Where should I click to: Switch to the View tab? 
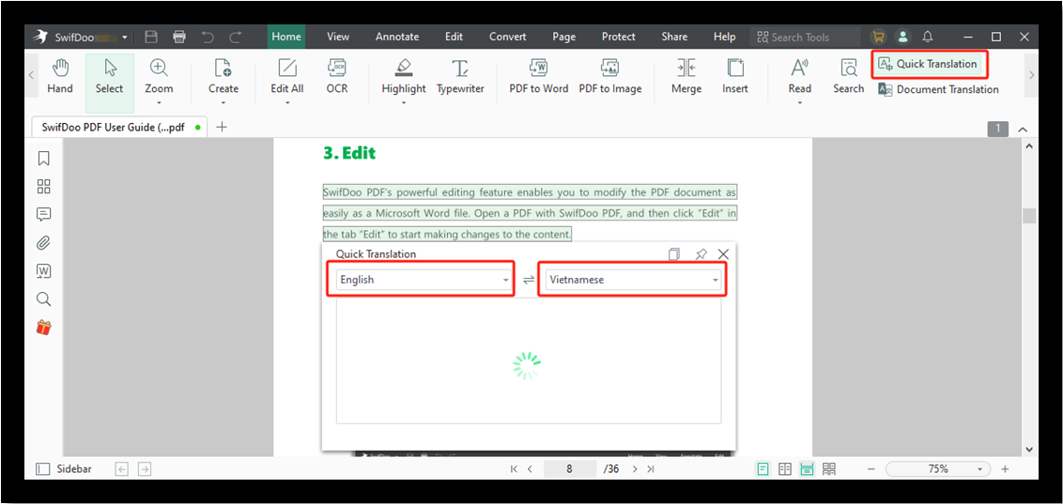[338, 37]
